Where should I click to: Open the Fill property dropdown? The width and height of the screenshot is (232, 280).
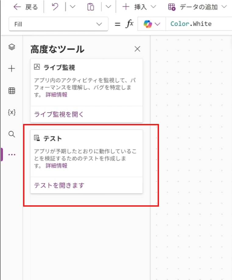58,24
